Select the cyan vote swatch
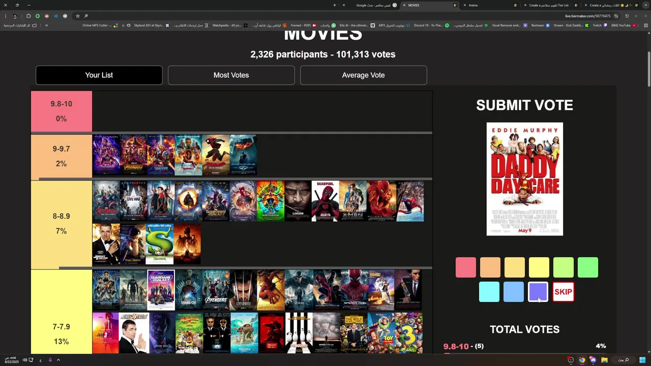The image size is (651, 366). (489, 292)
